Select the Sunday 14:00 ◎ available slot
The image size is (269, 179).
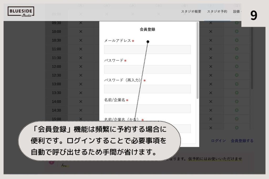coord(237,101)
